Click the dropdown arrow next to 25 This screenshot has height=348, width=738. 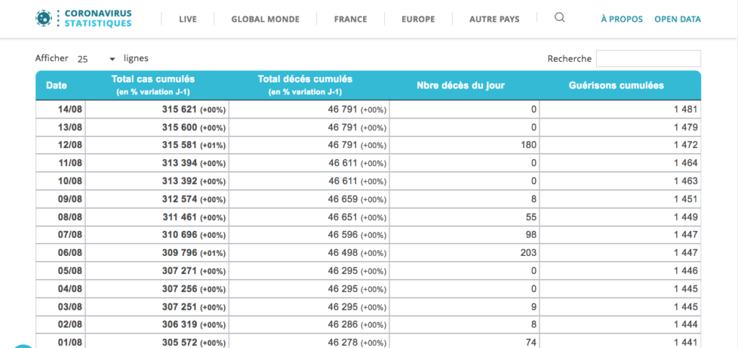[x=112, y=59]
